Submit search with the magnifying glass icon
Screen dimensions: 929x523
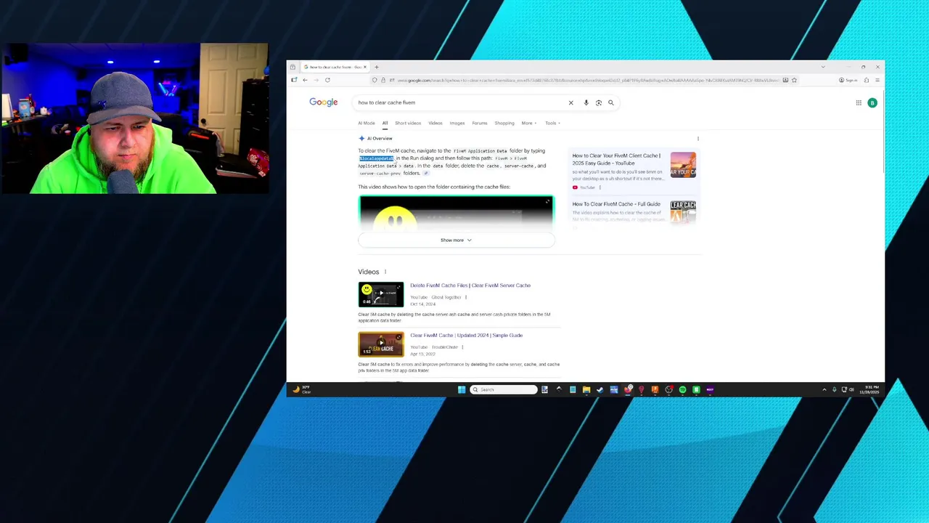pyautogui.click(x=610, y=102)
